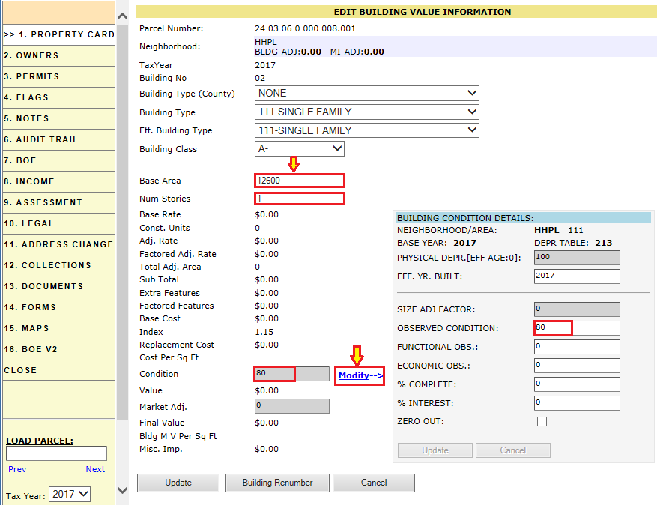Tick the Zero Out checkbox

point(542,422)
